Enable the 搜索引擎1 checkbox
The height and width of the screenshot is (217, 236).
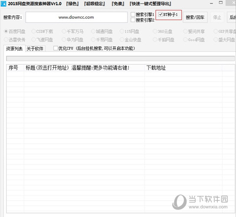click(x=133, y=14)
